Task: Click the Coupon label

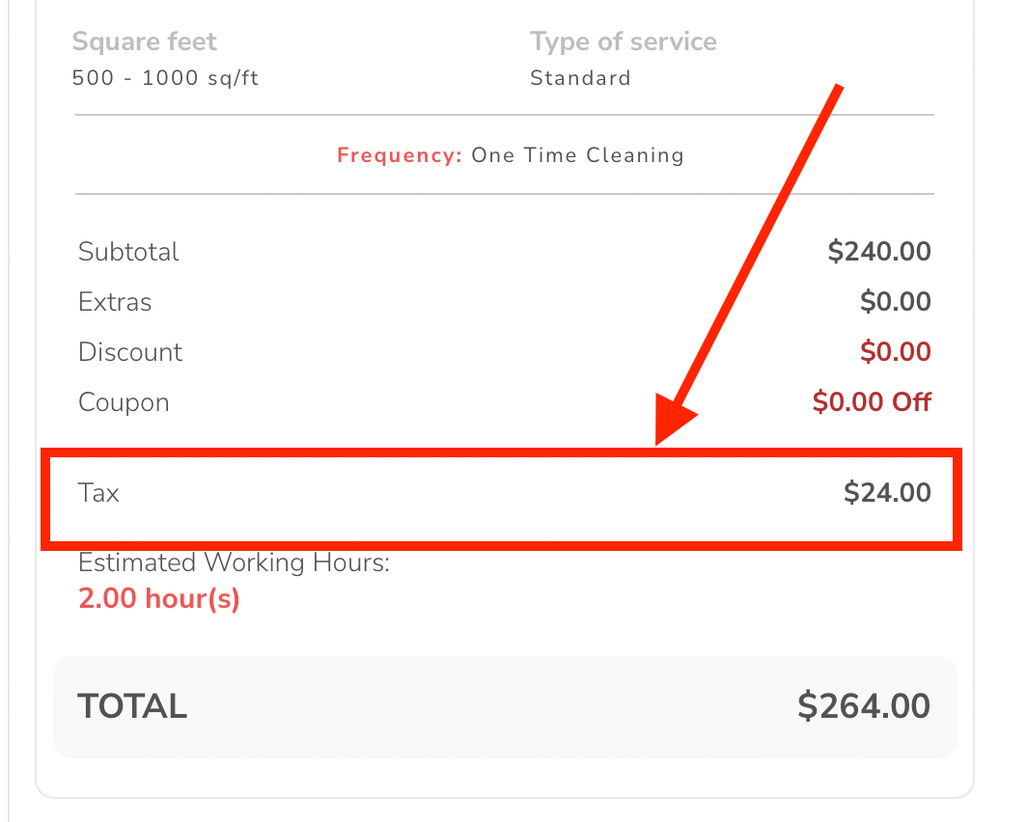Action: click(124, 402)
